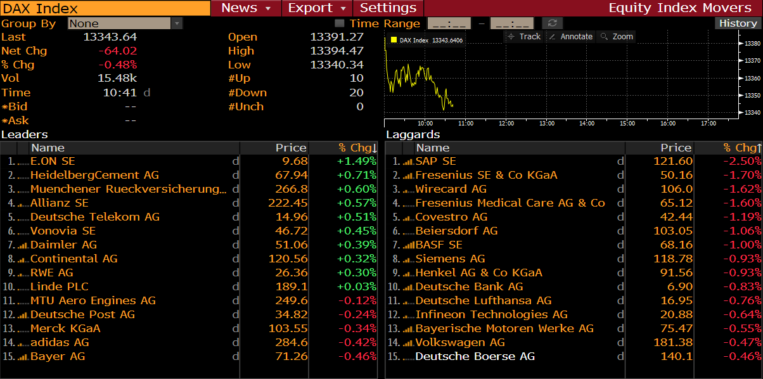The height and width of the screenshot is (379, 763).
Task: Expand the Export menu arrow
Action: [x=343, y=8]
